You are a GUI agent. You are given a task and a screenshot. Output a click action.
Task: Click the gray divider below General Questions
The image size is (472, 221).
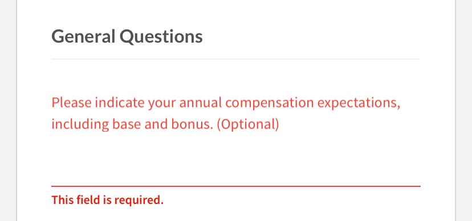[x=236, y=59]
